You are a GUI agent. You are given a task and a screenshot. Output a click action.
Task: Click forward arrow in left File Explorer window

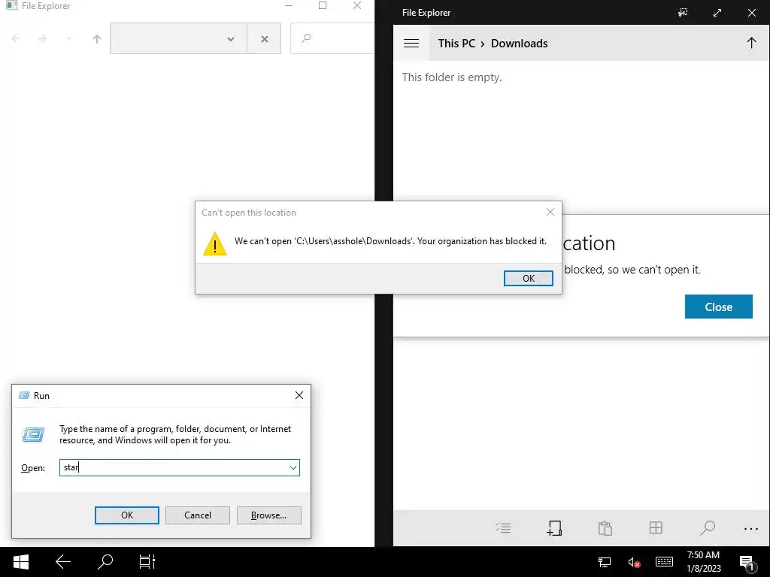[42, 38]
